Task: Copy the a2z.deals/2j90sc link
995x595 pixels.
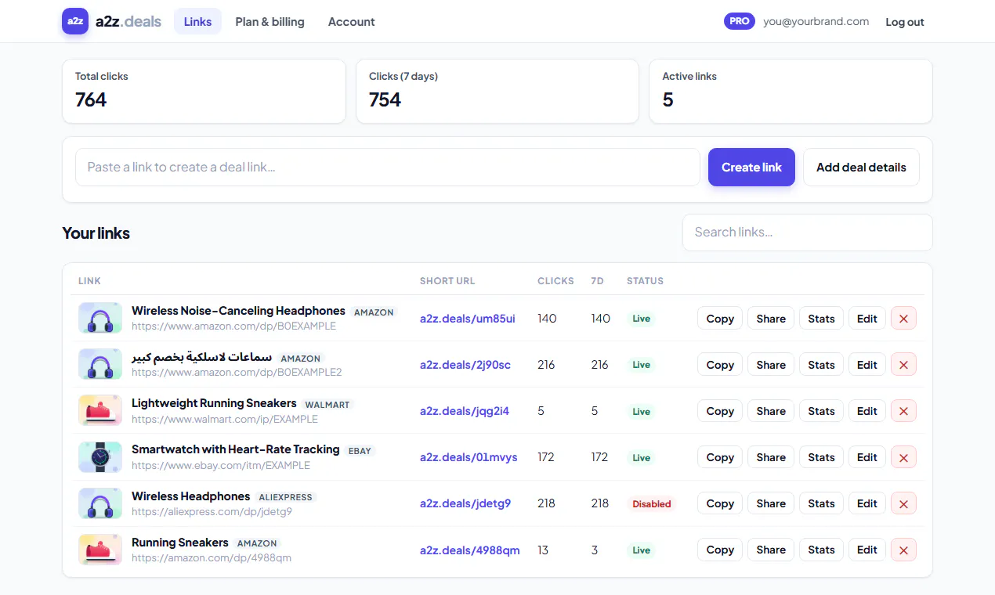Action: click(x=720, y=365)
